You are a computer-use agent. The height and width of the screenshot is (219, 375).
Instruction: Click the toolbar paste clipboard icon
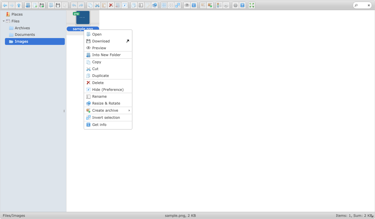coord(104,5)
